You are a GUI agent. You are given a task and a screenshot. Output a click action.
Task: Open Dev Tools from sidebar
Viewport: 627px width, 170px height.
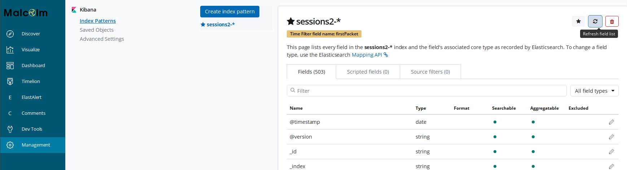[32, 129]
